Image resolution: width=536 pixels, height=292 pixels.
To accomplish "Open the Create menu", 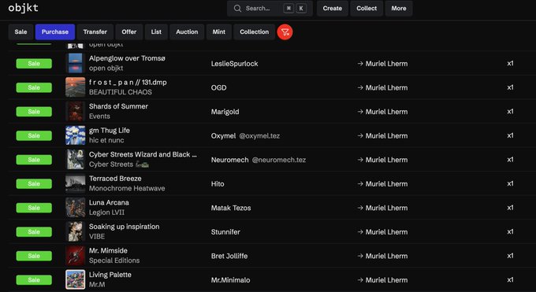I will (333, 8).
